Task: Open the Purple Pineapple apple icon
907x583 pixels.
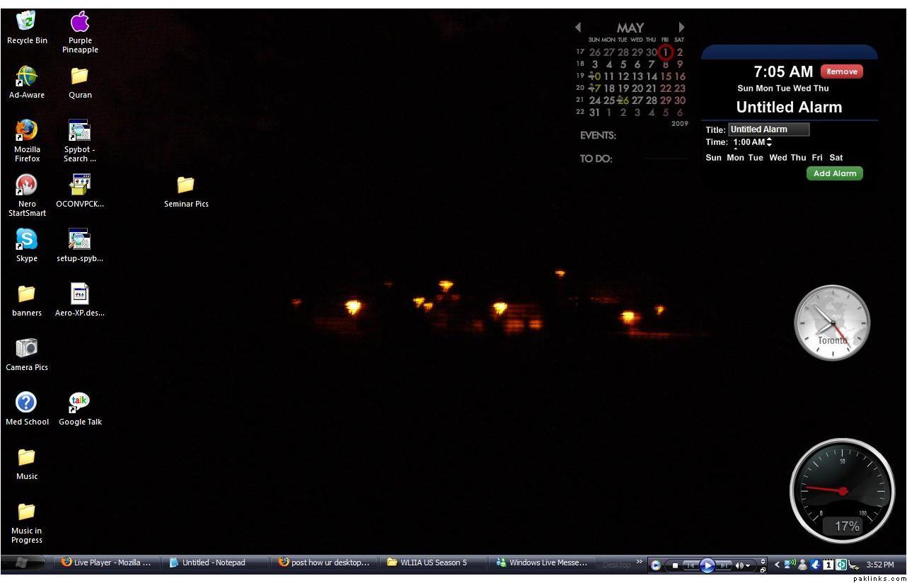Action: tap(79, 22)
